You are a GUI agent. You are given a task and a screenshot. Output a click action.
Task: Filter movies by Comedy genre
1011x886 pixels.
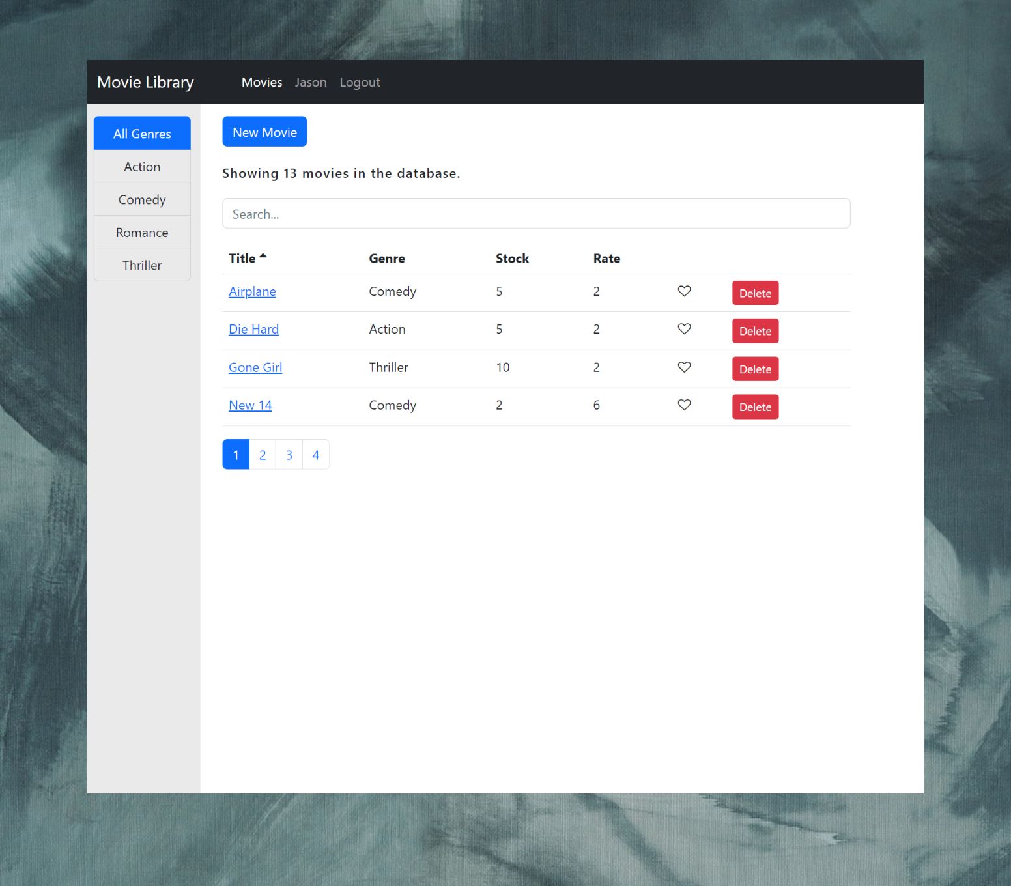(x=141, y=199)
